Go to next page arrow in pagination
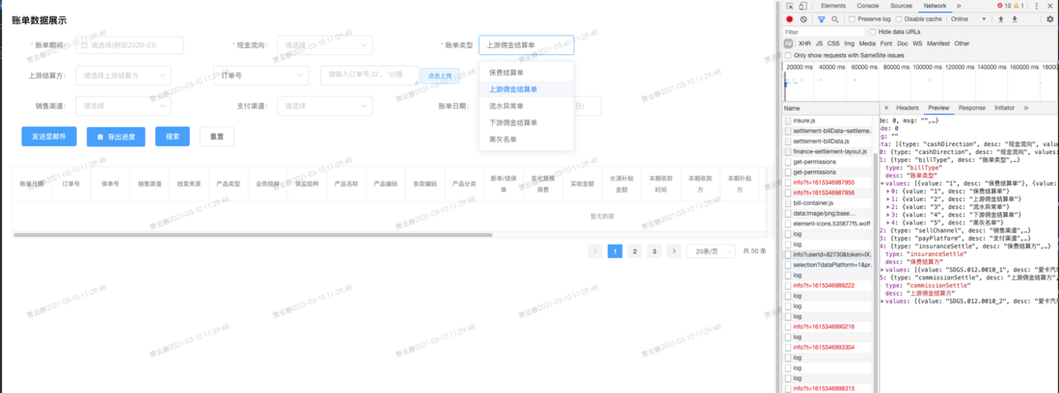1059x393 pixels. [x=673, y=250]
